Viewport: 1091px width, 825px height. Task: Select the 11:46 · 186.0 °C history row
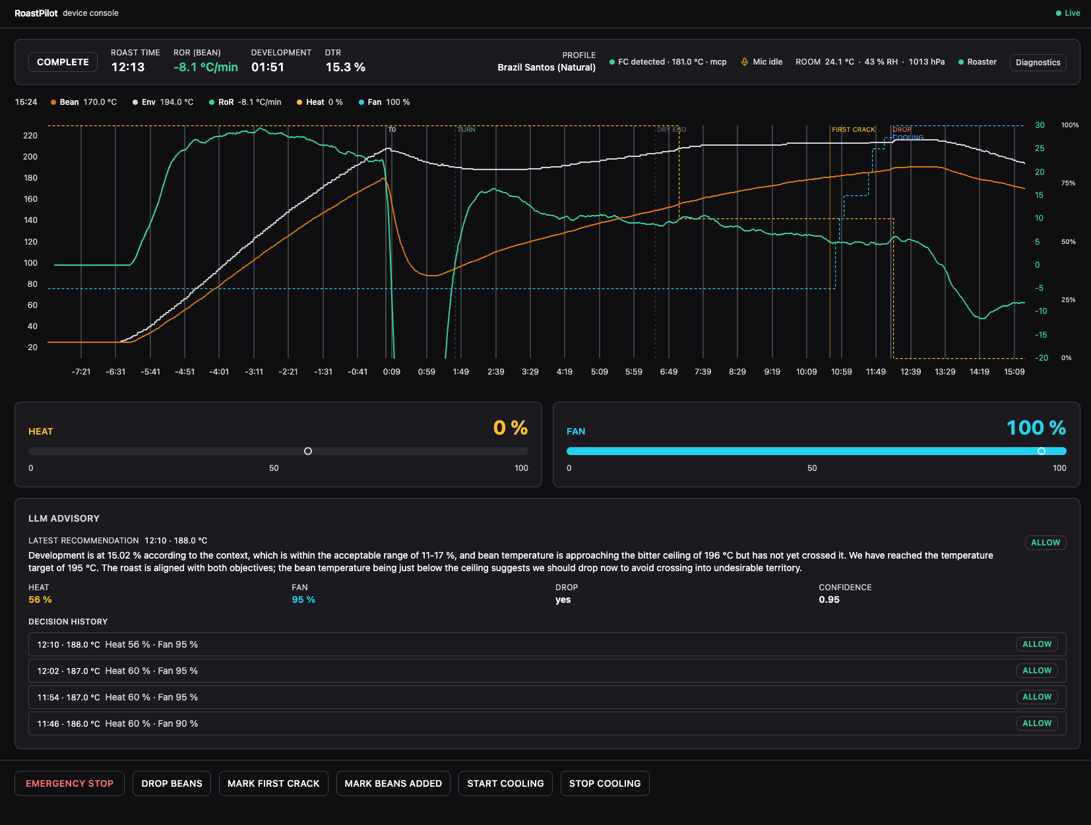(547, 723)
